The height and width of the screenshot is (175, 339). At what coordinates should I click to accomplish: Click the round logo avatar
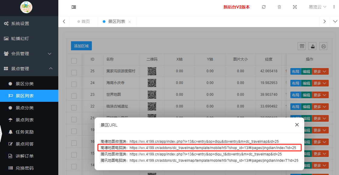[x=26, y=7]
